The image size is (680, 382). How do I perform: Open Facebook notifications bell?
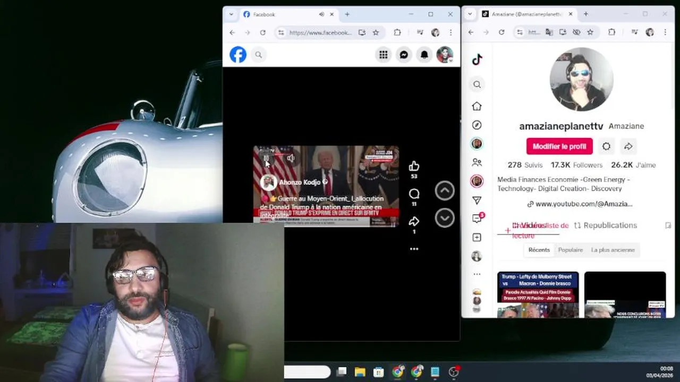pos(424,55)
